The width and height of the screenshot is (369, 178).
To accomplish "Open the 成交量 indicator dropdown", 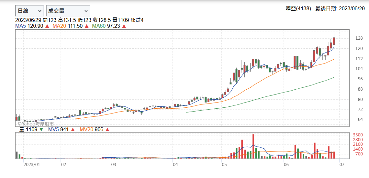I will click(68, 11).
